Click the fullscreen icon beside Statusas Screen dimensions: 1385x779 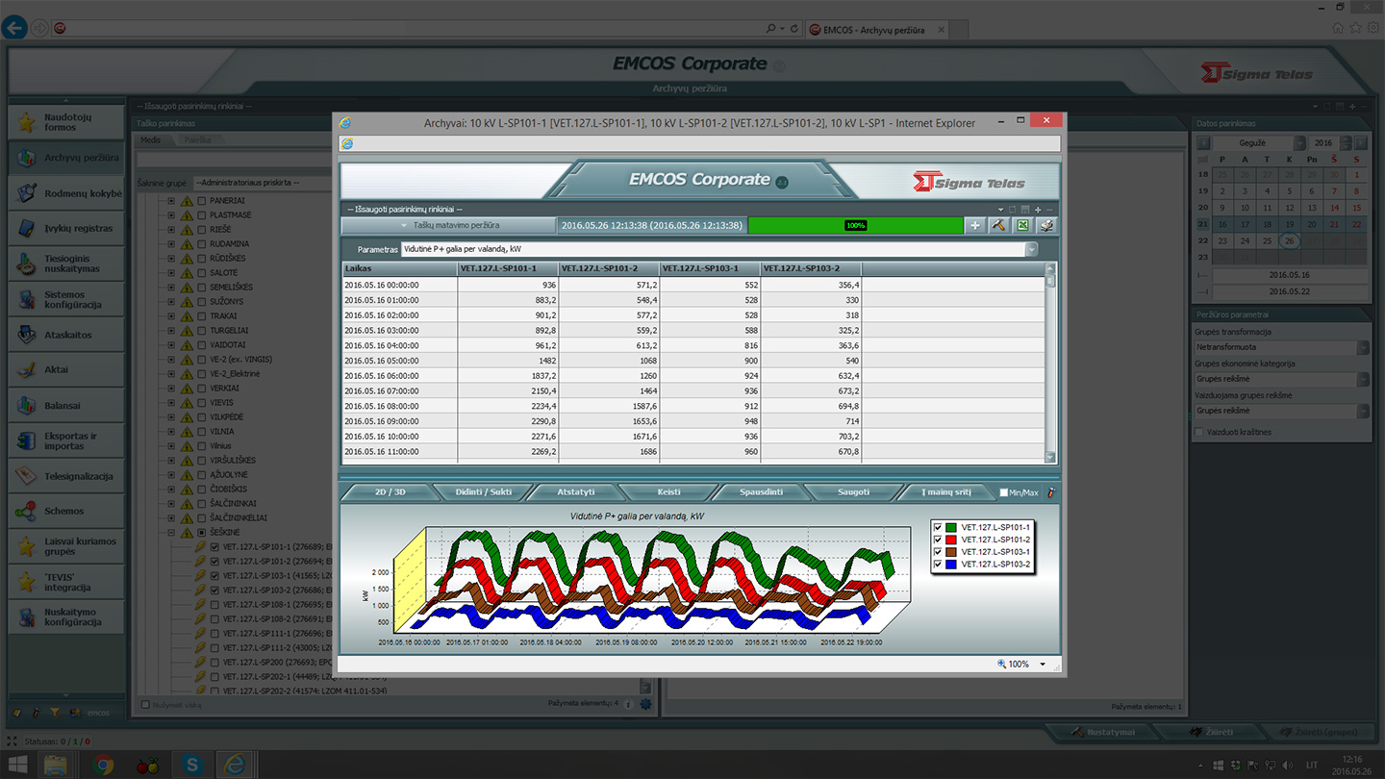(x=13, y=741)
